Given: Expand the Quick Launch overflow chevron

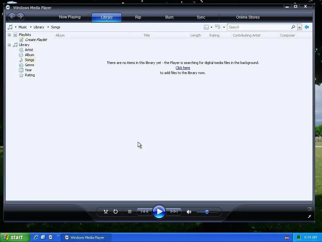Looking at the screenshot, I should click(x=58, y=236).
